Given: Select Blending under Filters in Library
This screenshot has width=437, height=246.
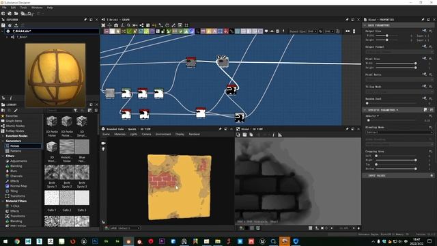Looking at the screenshot, I should point(16,166).
